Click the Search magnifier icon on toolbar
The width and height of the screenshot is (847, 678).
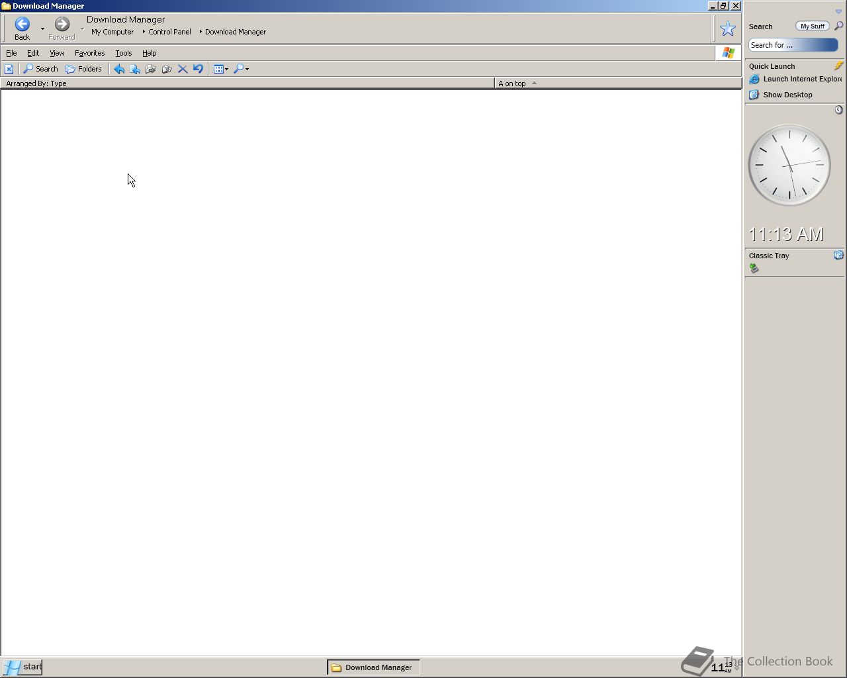(28, 69)
